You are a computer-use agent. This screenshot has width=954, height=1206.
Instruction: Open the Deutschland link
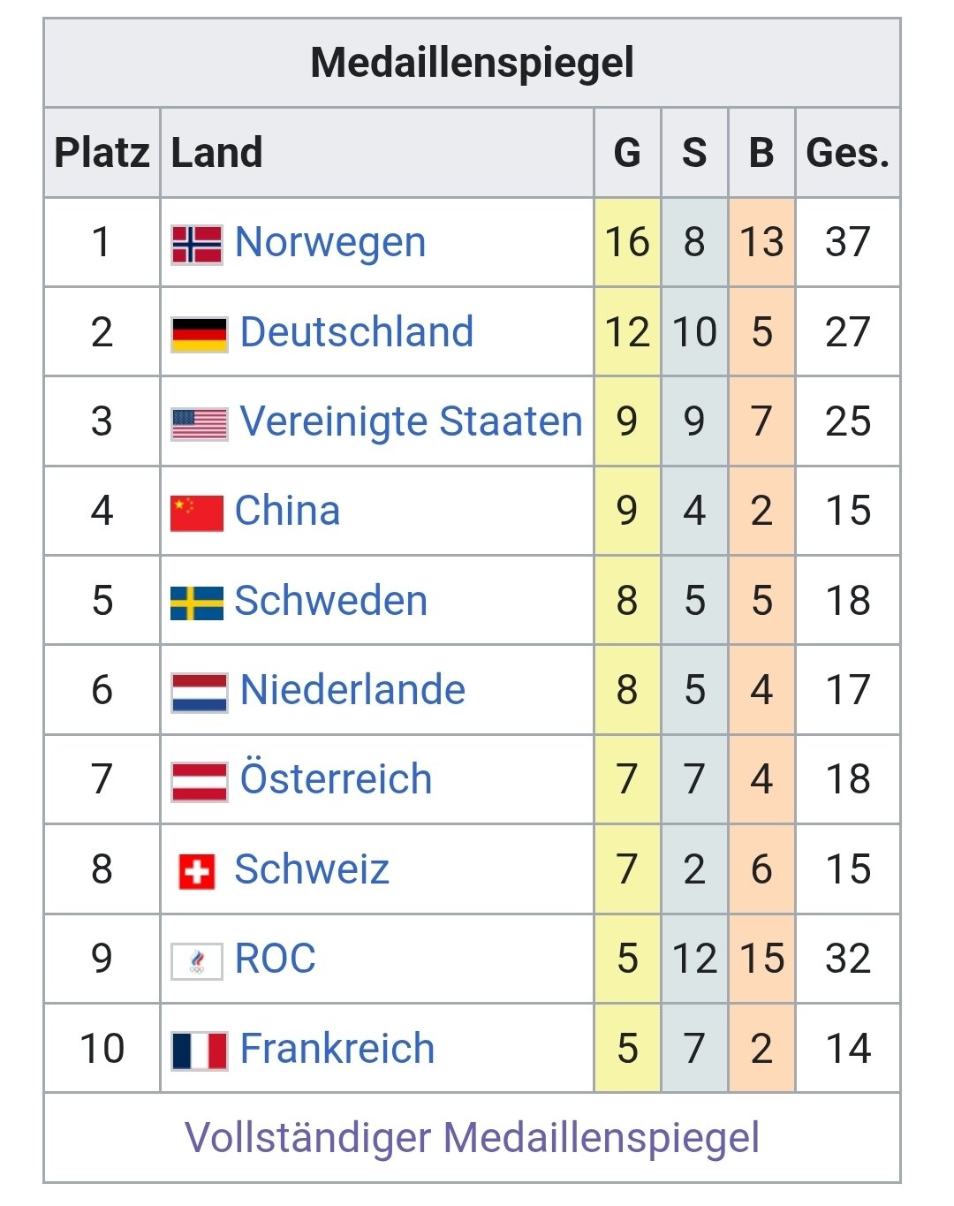pyautogui.click(x=357, y=332)
